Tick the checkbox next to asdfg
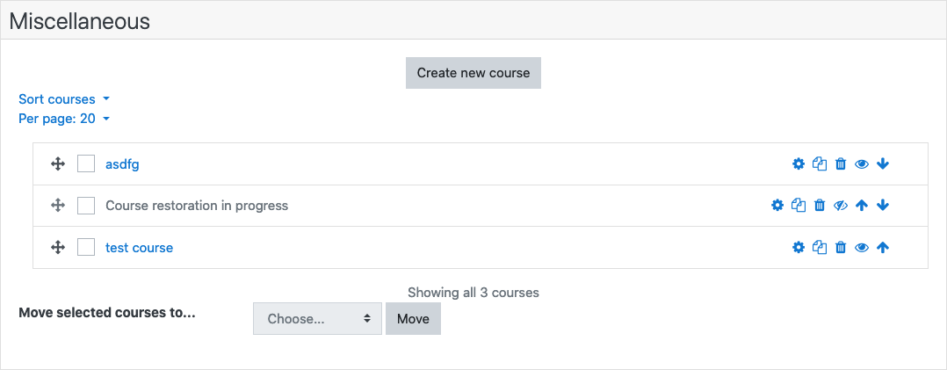The image size is (947, 370). [86, 163]
